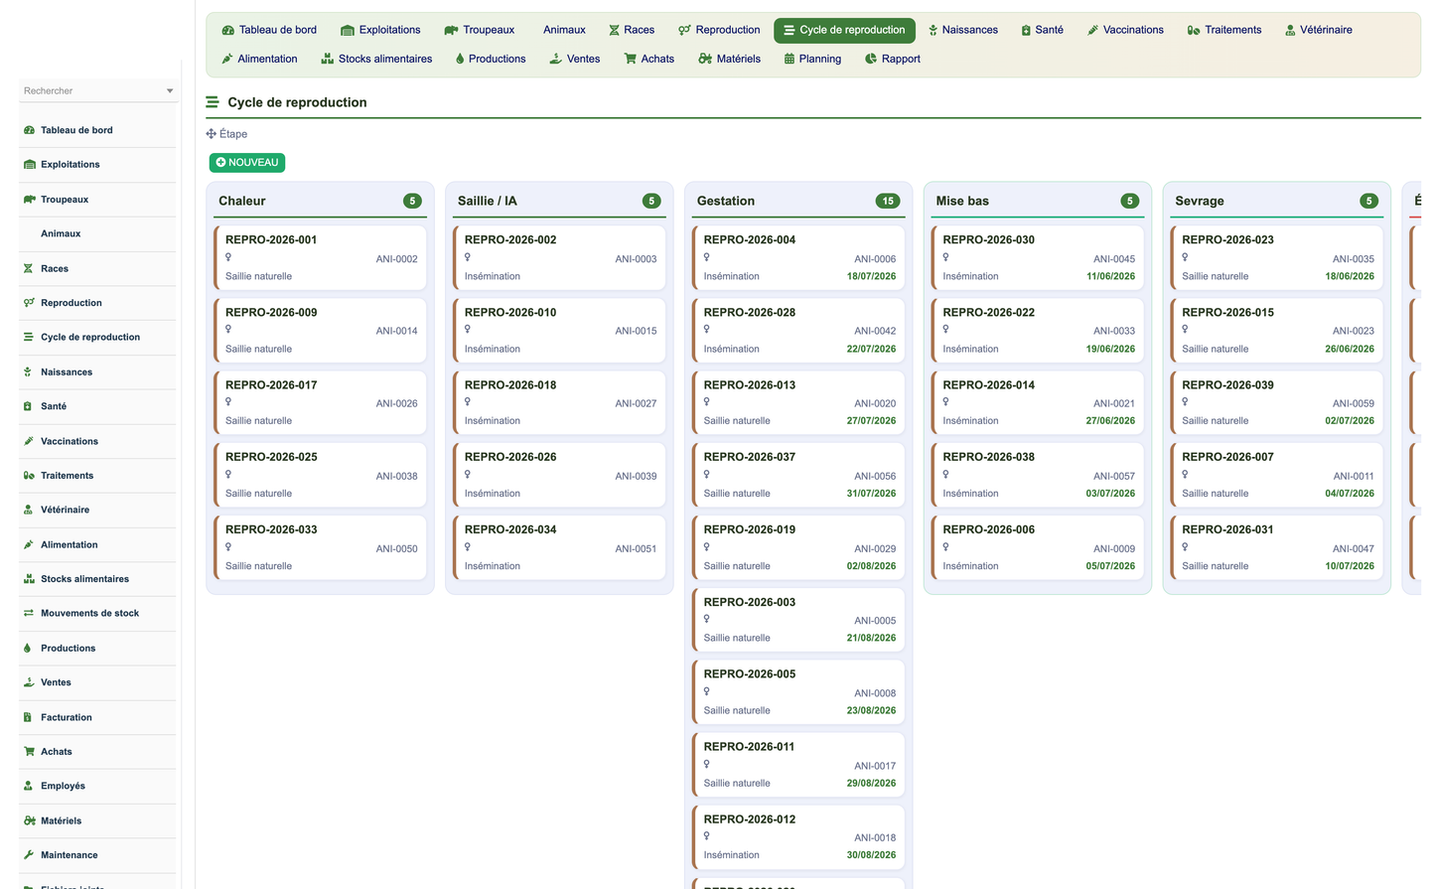The height and width of the screenshot is (889, 1435).
Task: Click the Races DNA icon in sidebar
Action: click(x=28, y=268)
